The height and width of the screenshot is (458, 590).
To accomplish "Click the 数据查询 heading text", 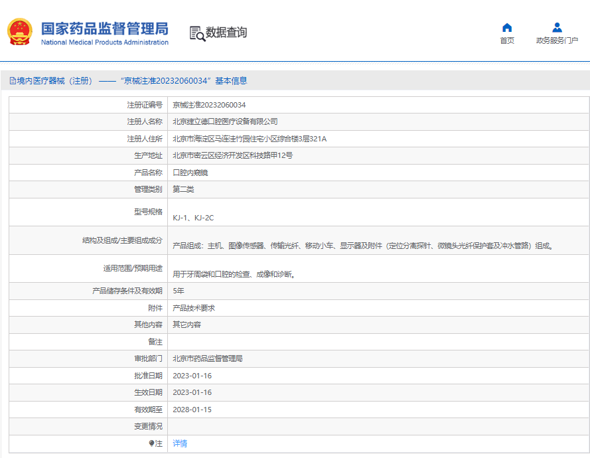I will pos(226,33).
